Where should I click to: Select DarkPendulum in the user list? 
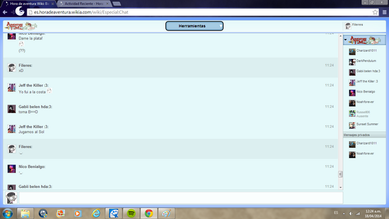coord(365,61)
